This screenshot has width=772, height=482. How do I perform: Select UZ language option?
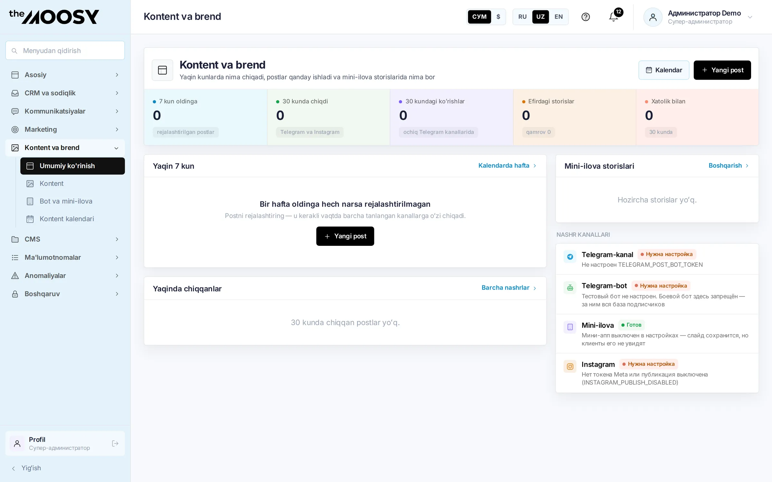pyautogui.click(x=540, y=17)
